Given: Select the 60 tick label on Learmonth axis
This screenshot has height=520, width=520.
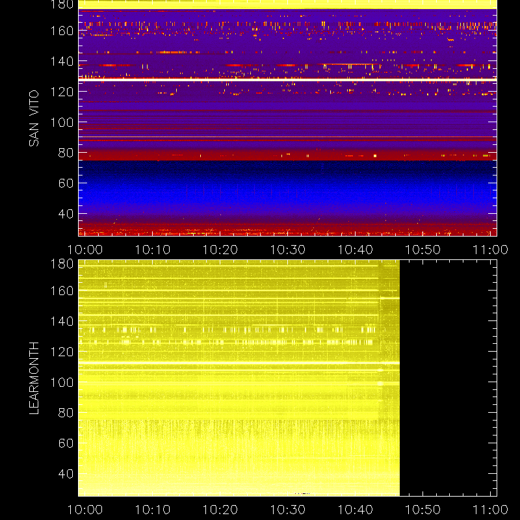Looking at the screenshot, I should tap(66, 443).
